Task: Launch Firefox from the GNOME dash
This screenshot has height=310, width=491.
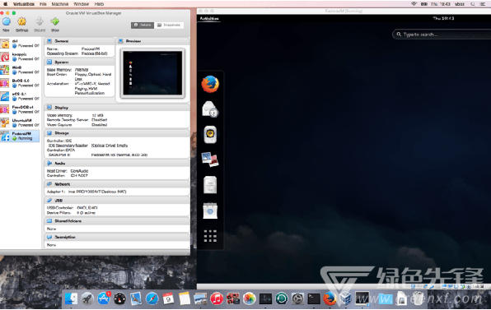Action: coord(210,84)
